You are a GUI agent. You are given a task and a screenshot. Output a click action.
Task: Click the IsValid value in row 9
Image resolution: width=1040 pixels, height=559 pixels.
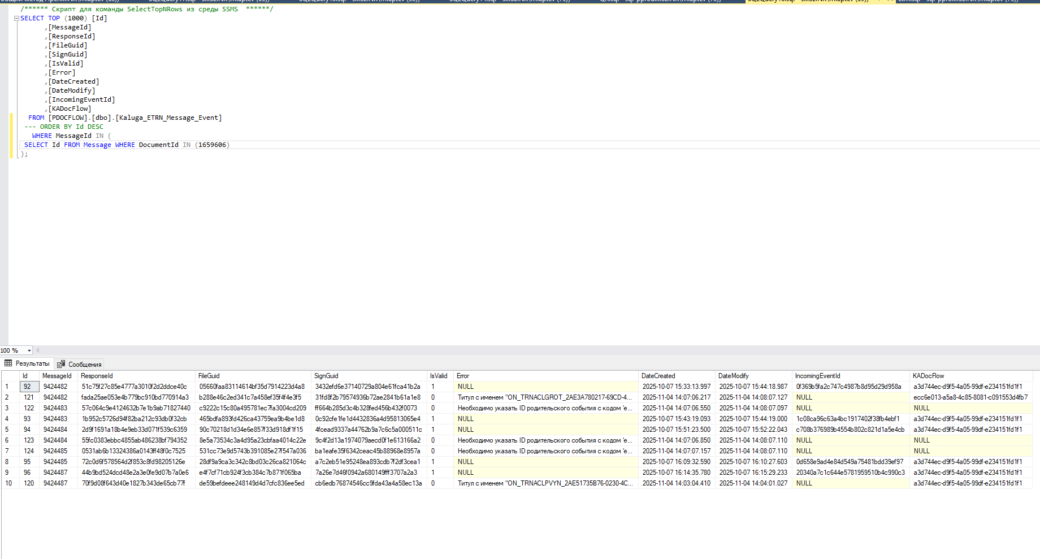tap(440, 473)
